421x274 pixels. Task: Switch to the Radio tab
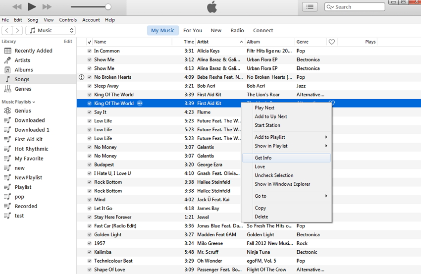(237, 30)
